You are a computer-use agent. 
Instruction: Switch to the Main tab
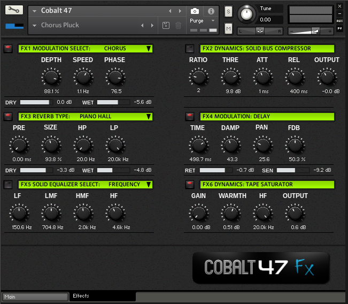pos(35,297)
